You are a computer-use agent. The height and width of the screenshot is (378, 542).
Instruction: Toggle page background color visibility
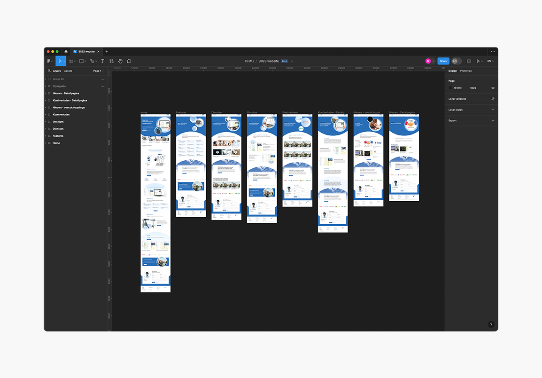click(x=493, y=88)
